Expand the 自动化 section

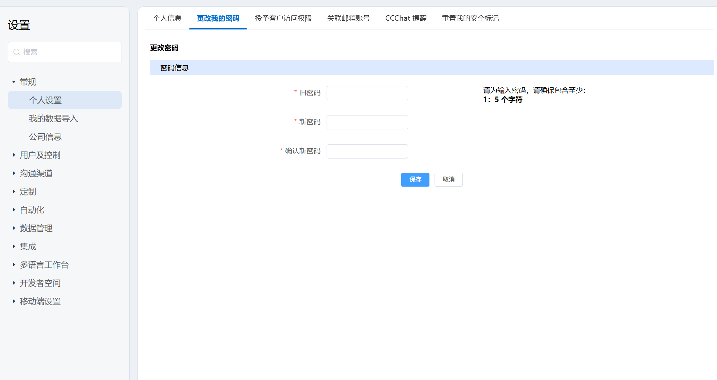click(14, 210)
